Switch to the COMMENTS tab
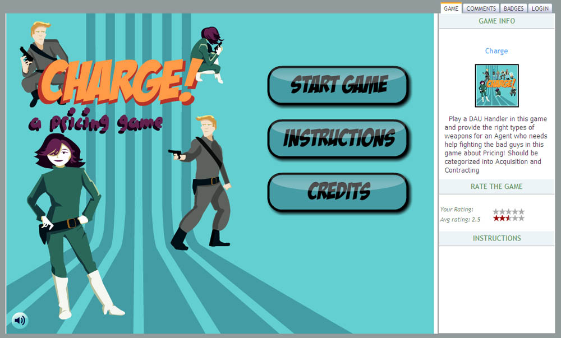561x338 pixels. click(481, 8)
